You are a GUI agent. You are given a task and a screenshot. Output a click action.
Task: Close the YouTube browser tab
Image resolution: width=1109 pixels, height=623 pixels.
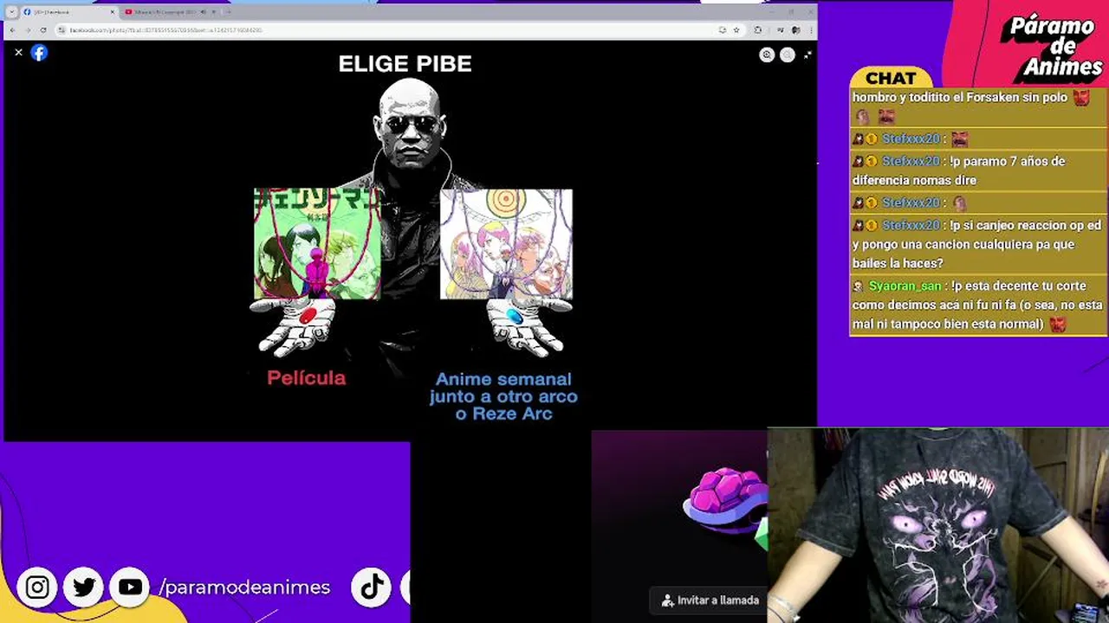click(214, 12)
